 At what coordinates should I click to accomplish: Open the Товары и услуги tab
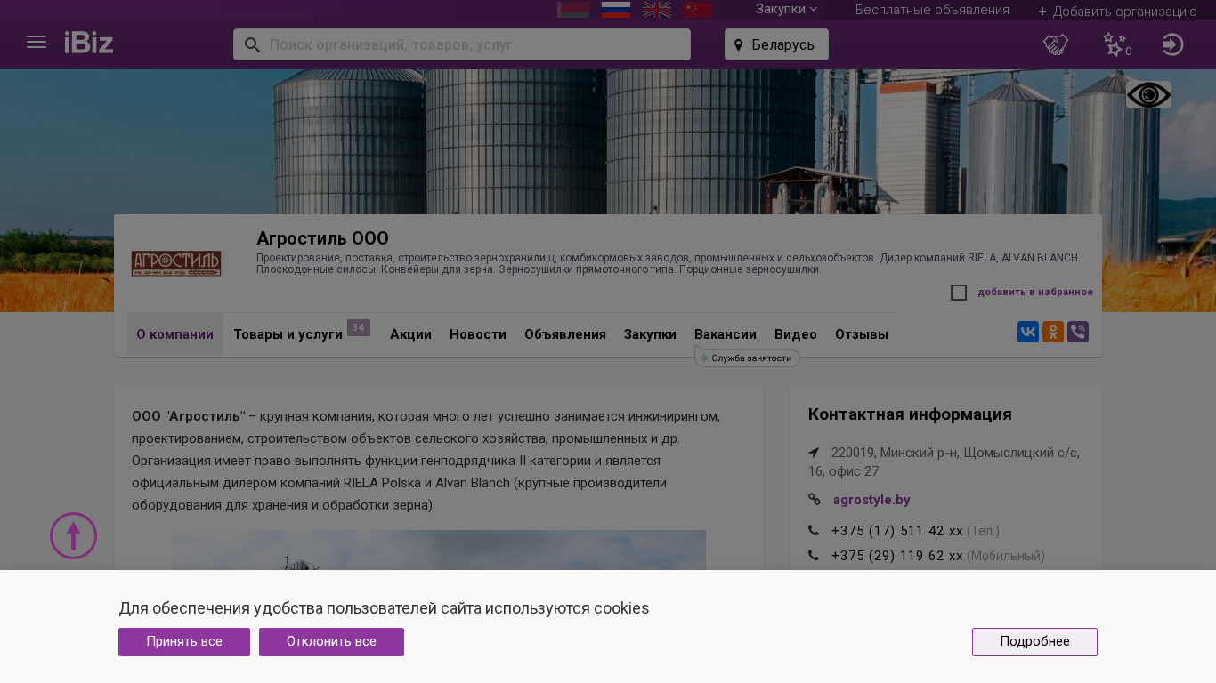click(x=288, y=334)
